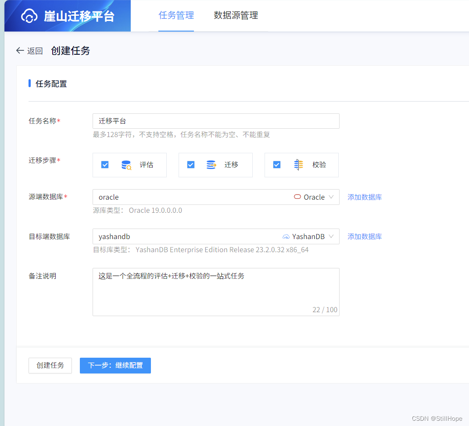This screenshot has height=426, width=469.
Task: Click 添加数据库 link beside target database
Action: [365, 236]
